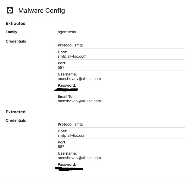
Task: Click the second Extracted section heading
Action: (16, 112)
